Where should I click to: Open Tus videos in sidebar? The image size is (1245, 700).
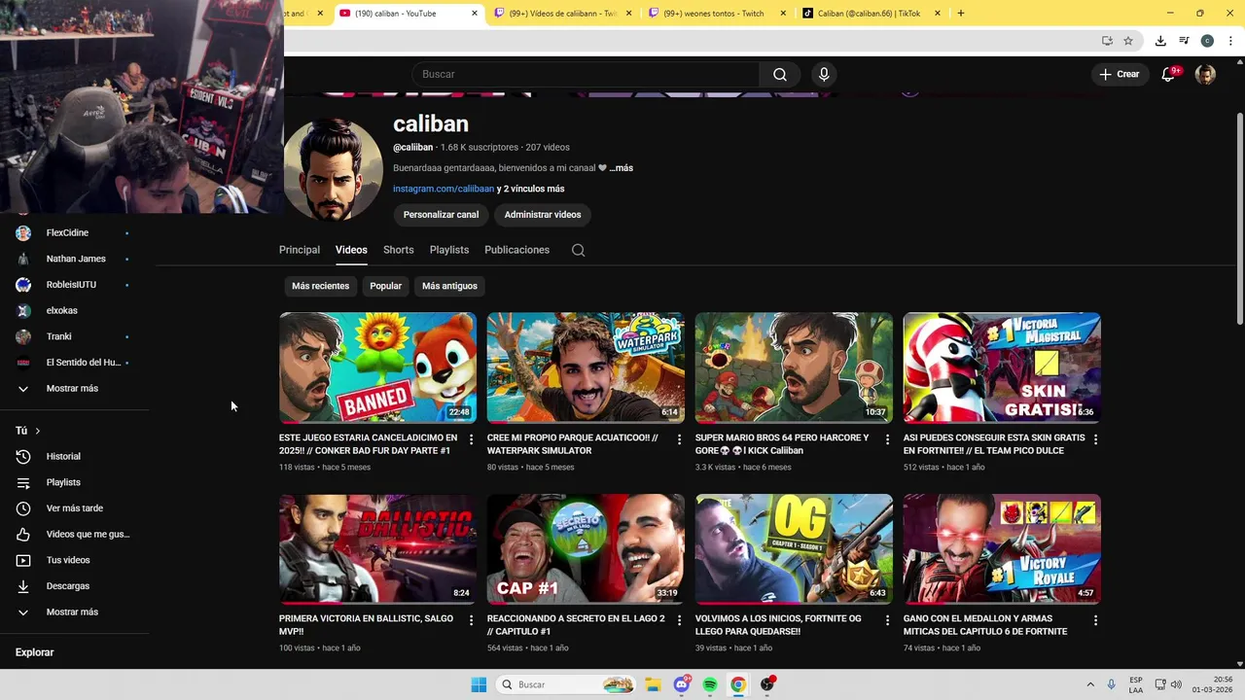[x=74, y=560]
